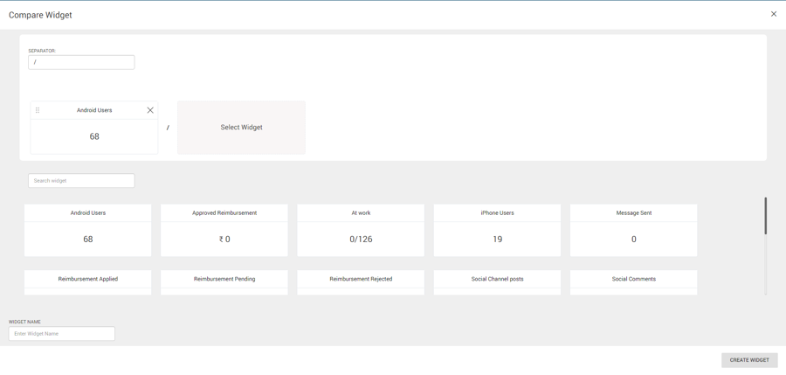Screen dimensions: 786x375
Task: Click the Enter Widget Name field
Action: pyautogui.click(x=62, y=334)
